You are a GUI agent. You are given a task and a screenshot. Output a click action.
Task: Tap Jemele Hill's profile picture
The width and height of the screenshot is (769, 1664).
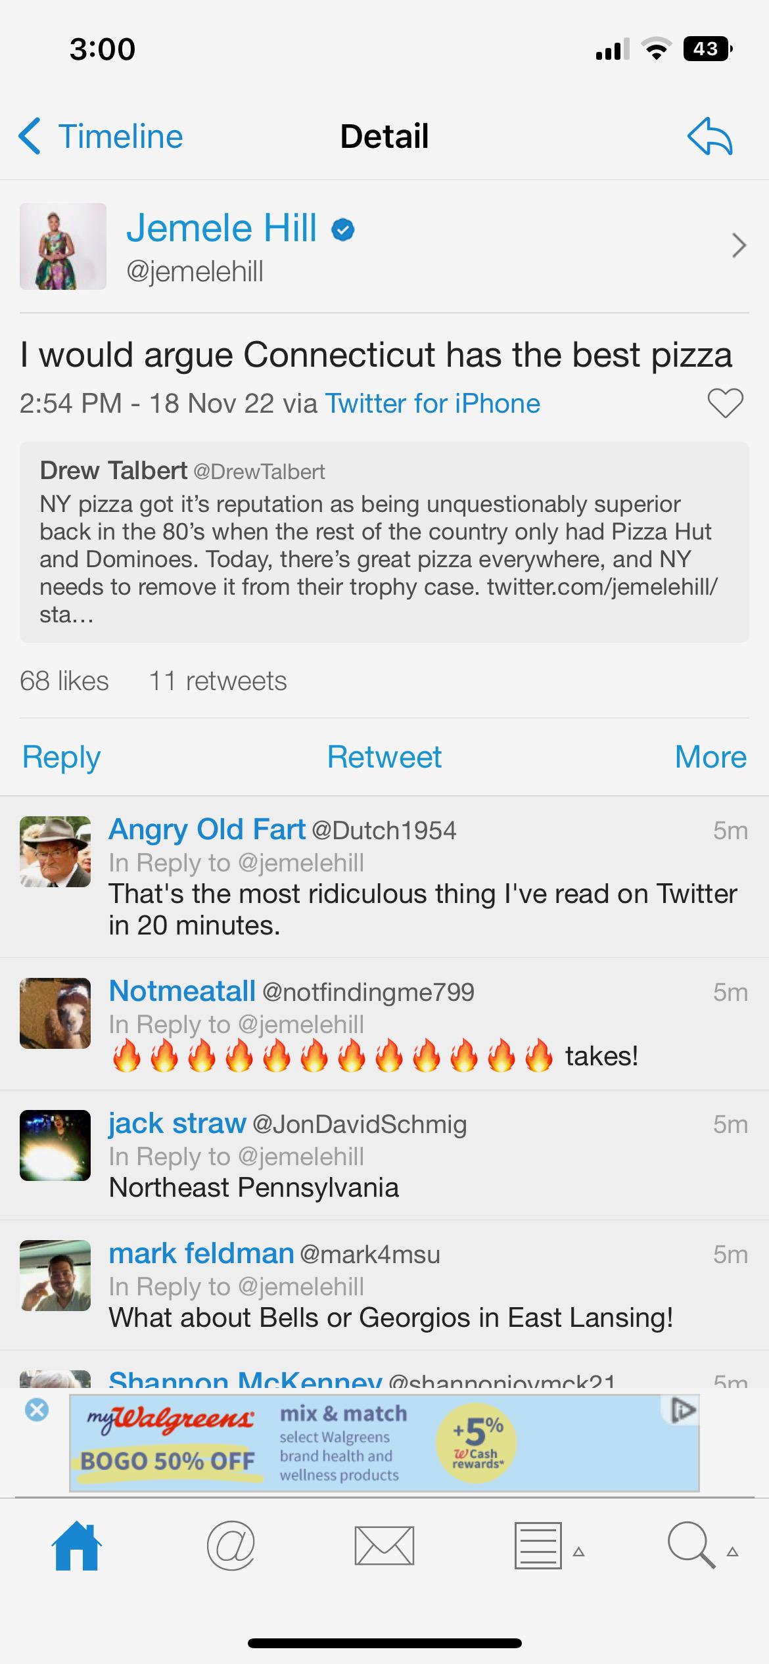(63, 246)
